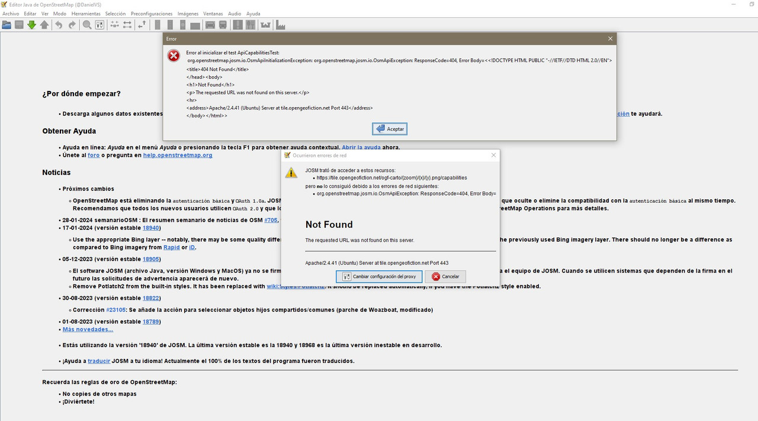Open ticket #23105 link
Screen dimensions: 758x421
(x=116, y=310)
